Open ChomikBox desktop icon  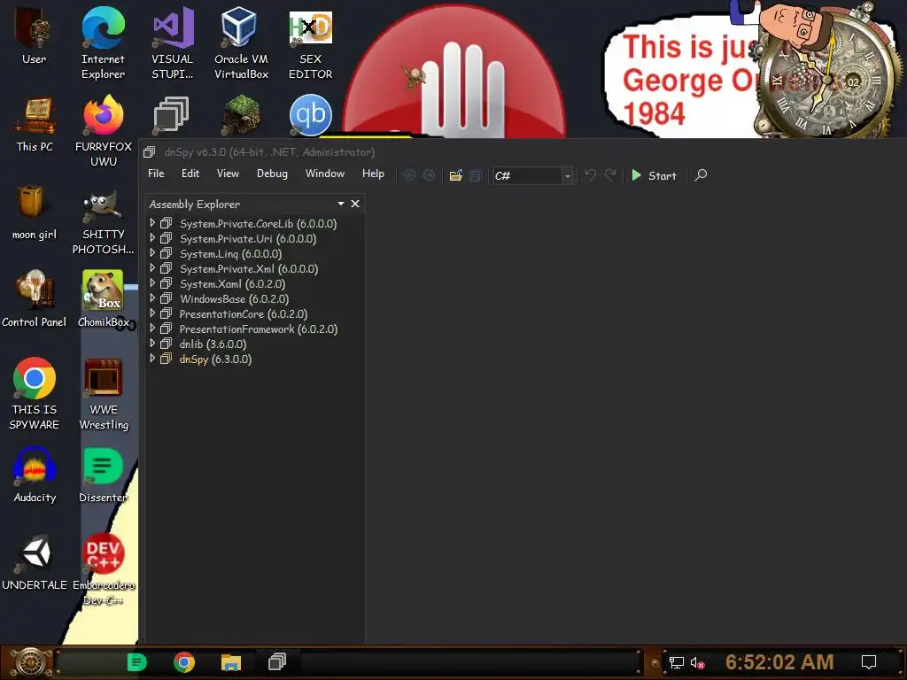coord(103,298)
